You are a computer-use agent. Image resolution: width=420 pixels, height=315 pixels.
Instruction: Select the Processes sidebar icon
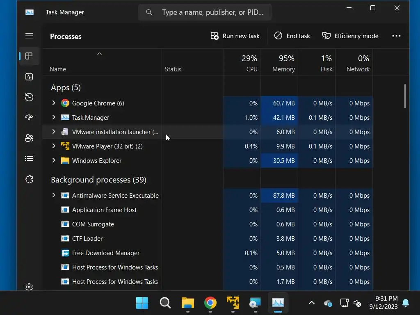click(x=29, y=56)
